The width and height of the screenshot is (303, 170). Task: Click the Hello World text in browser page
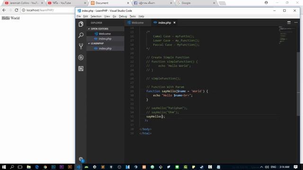click(x=10, y=18)
